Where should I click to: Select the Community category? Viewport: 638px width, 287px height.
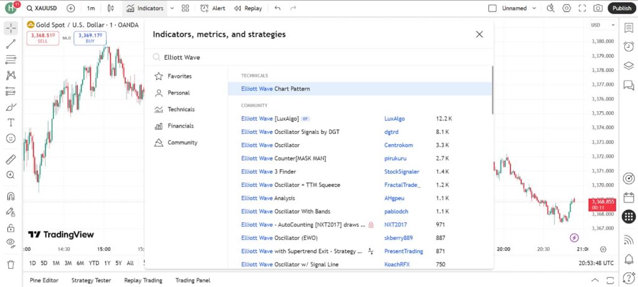coord(183,143)
